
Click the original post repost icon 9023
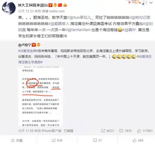point(107,131)
